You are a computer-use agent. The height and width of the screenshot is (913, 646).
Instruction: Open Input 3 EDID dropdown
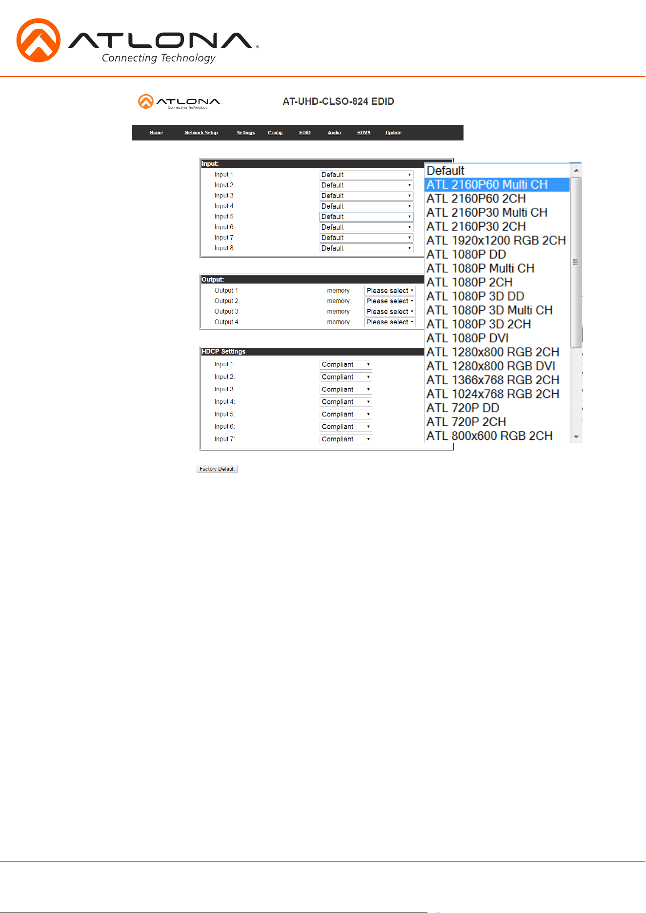[366, 196]
